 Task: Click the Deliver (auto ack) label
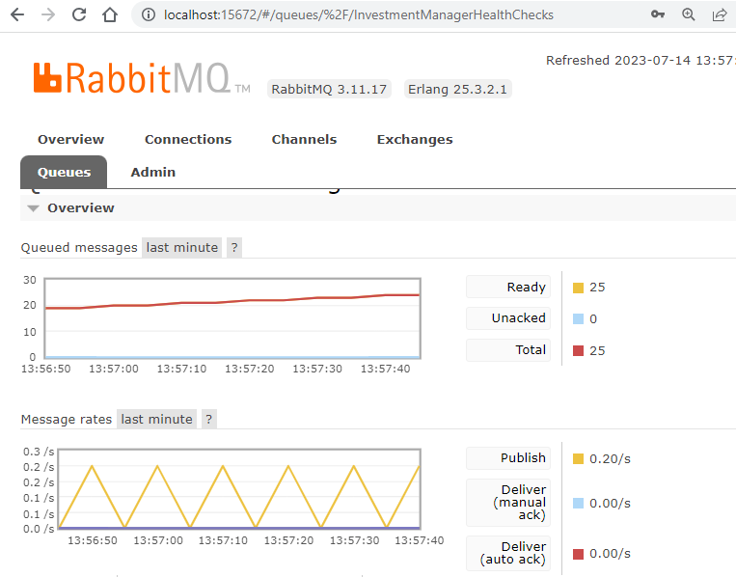click(508, 553)
